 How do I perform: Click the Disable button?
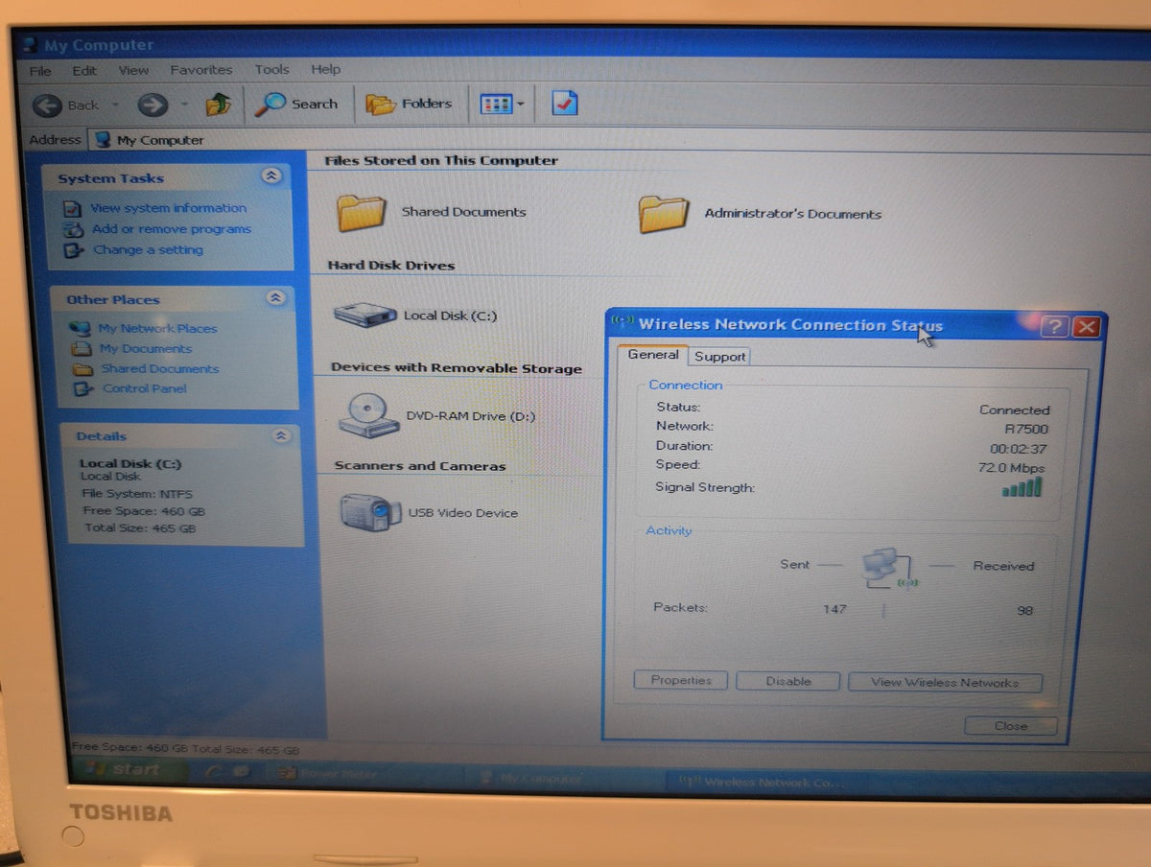[788, 682]
